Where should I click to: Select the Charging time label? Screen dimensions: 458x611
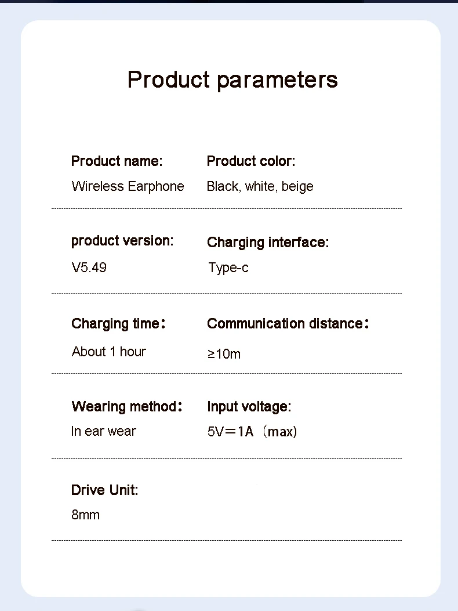pyautogui.click(x=118, y=324)
